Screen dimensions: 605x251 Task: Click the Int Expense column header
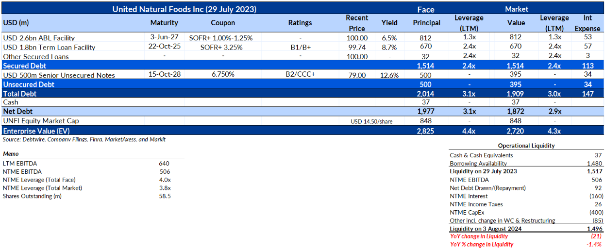pos(587,23)
